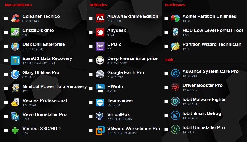Enable the Iobit Malware Fighter checkbox

coord(166,101)
